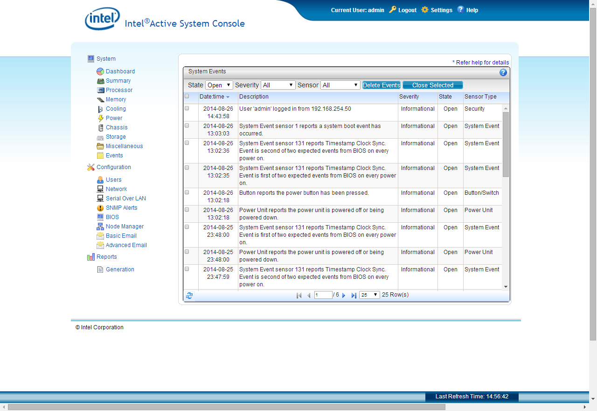Click the State column header
This screenshot has width=597, height=411.
445,97
